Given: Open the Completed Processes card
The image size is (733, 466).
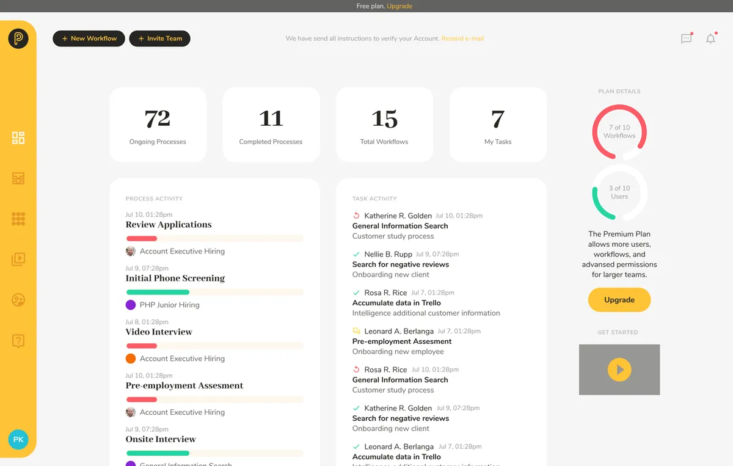Looking at the screenshot, I should [271, 125].
